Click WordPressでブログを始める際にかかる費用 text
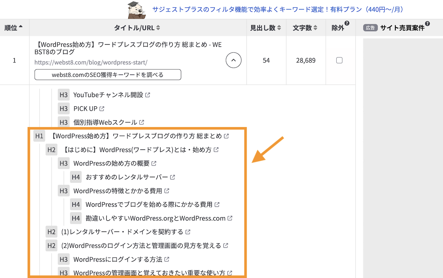The image size is (443, 278). [x=149, y=204]
